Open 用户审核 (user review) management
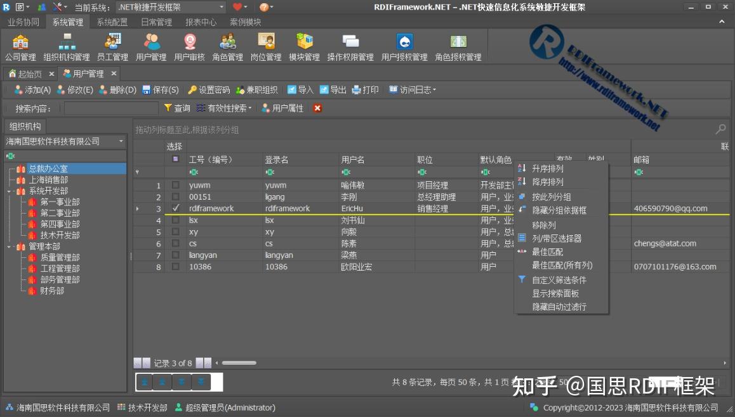735x417 pixels. (189, 46)
